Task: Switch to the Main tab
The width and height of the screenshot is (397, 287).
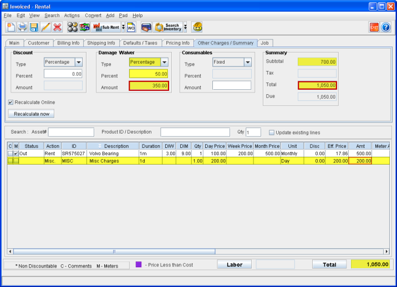Action: pyautogui.click(x=14, y=43)
